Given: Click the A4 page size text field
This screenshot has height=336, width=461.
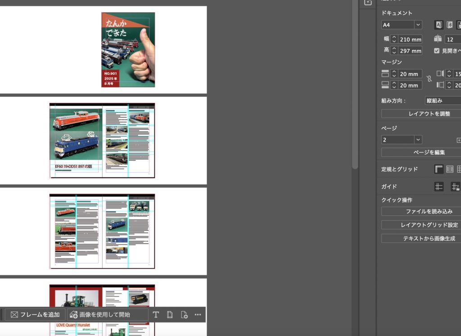Looking at the screenshot, I should coord(398,25).
